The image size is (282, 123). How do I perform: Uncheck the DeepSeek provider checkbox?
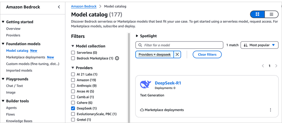pos(73,108)
